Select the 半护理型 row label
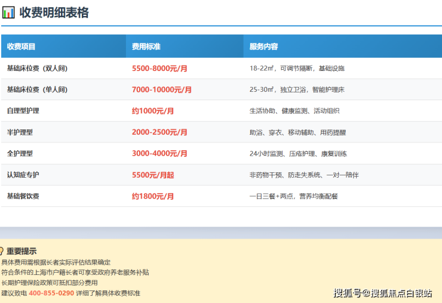 [19, 132]
